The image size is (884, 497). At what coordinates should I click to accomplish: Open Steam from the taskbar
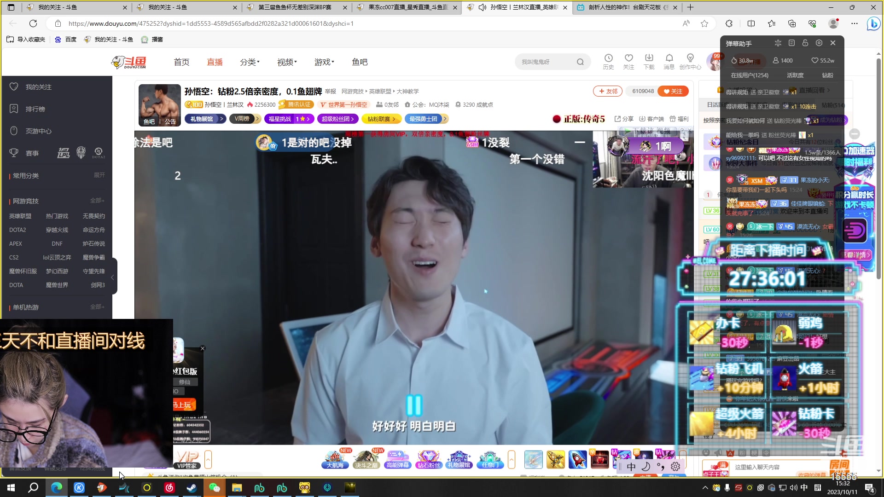tap(192, 487)
